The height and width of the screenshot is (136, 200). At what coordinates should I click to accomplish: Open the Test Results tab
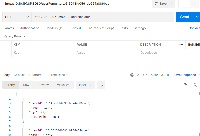click(59, 75)
